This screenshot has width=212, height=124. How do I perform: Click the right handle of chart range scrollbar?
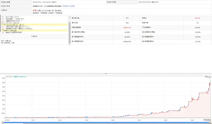(x=210, y=123)
